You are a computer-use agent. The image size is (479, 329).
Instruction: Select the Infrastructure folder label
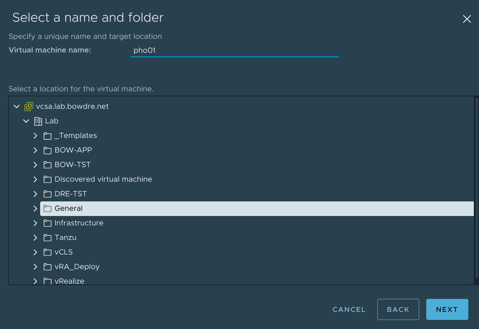tap(79, 223)
